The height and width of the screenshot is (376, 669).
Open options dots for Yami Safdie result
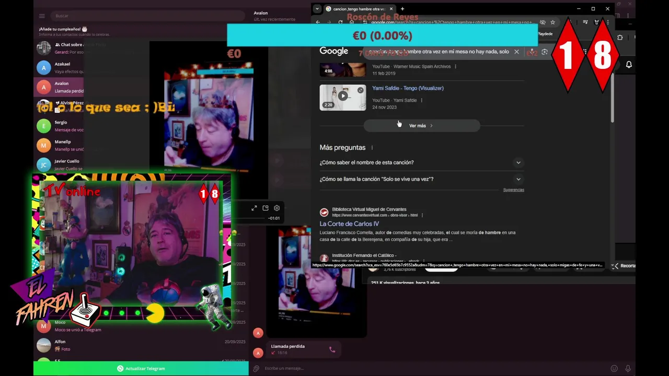[x=422, y=100]
